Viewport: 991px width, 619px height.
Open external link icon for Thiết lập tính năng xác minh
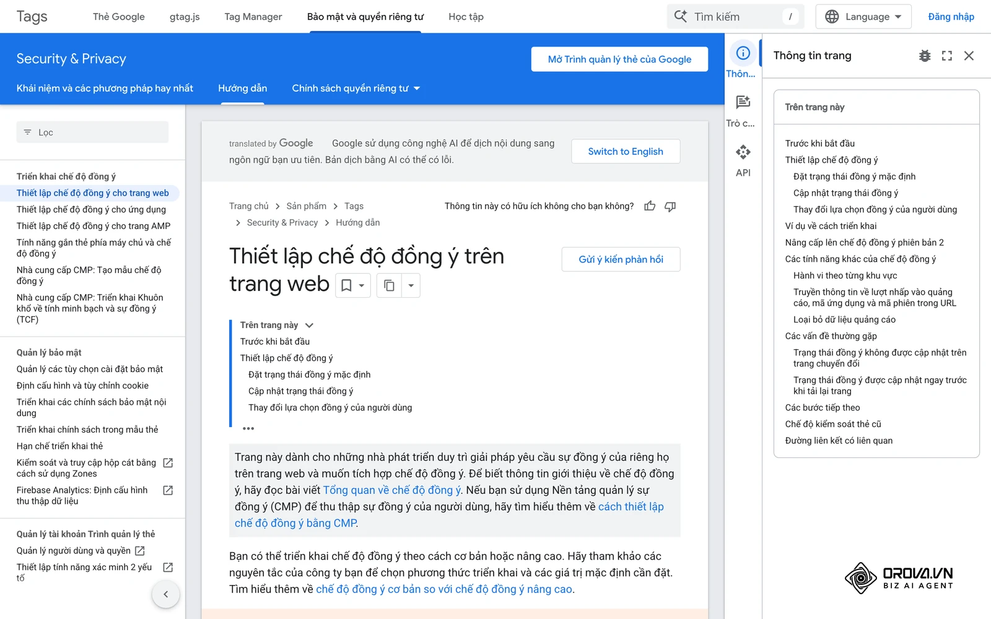[x=168, y=568]
